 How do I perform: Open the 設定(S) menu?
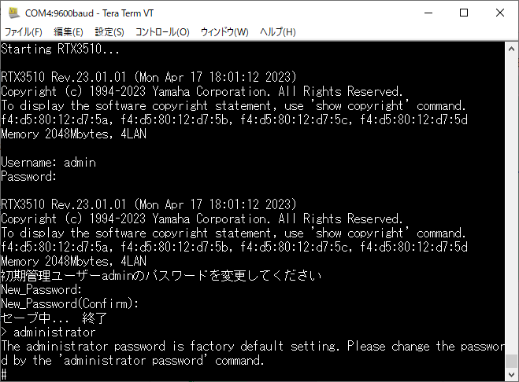[109, 32]
